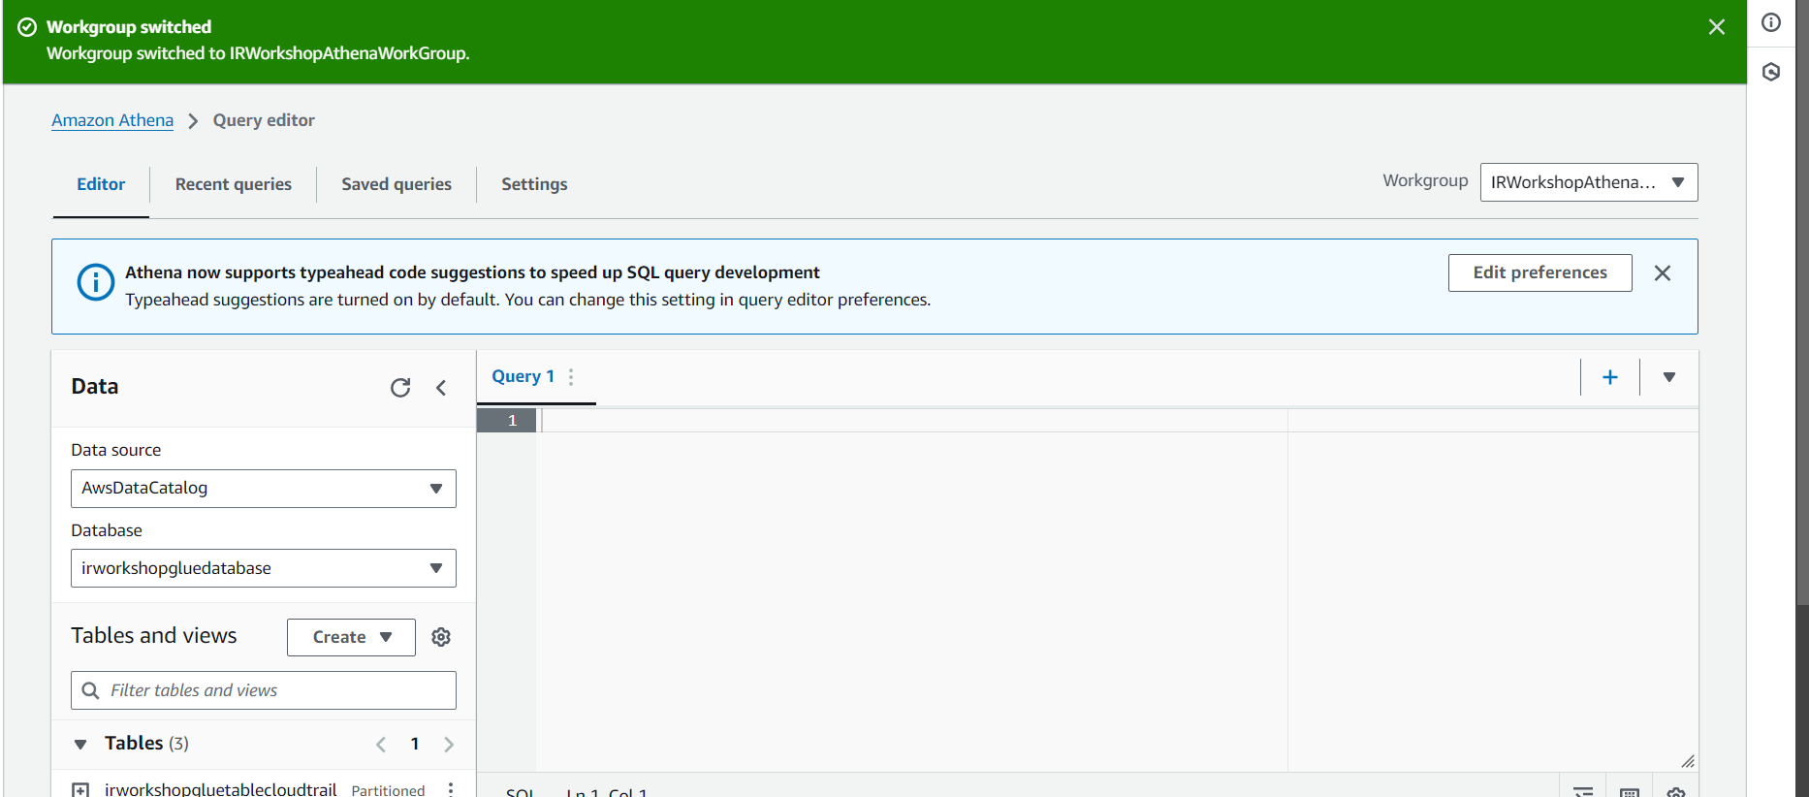Click the Filter tables and views field
The image size is (1809, 797).
[x=264, y=690]
